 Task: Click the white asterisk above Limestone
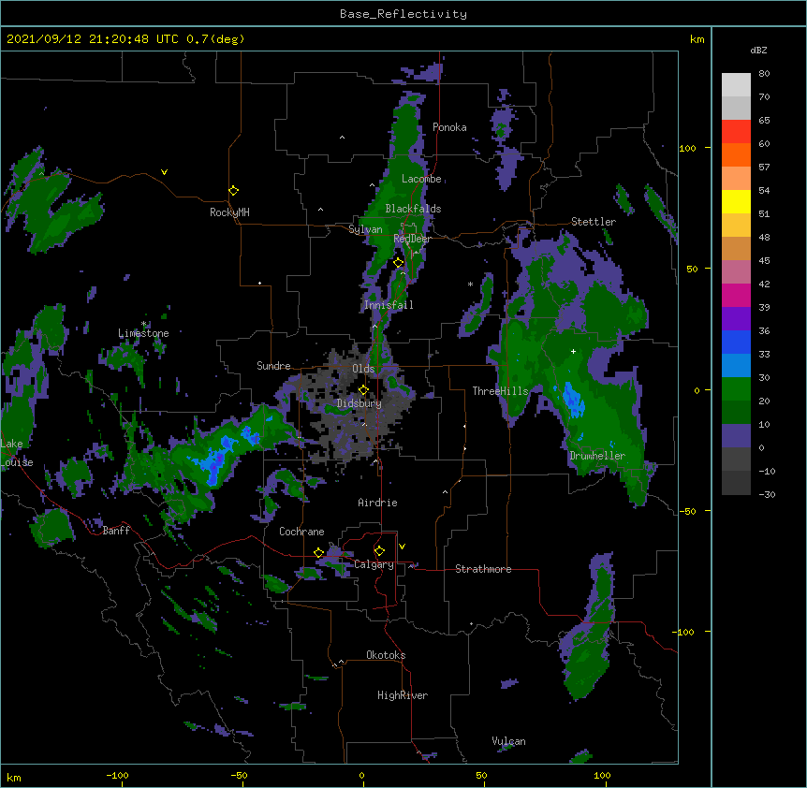click(x=144, y=324)
